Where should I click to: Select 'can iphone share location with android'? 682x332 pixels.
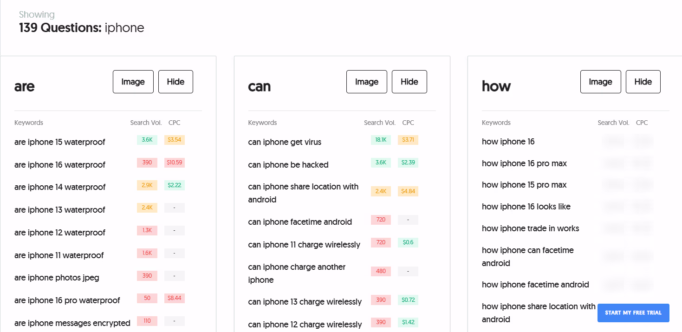click(x=303, y=193)
